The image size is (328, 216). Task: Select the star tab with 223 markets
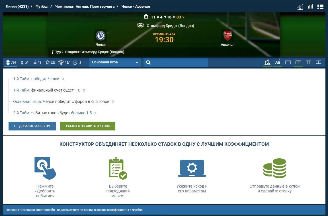(50, 63)
